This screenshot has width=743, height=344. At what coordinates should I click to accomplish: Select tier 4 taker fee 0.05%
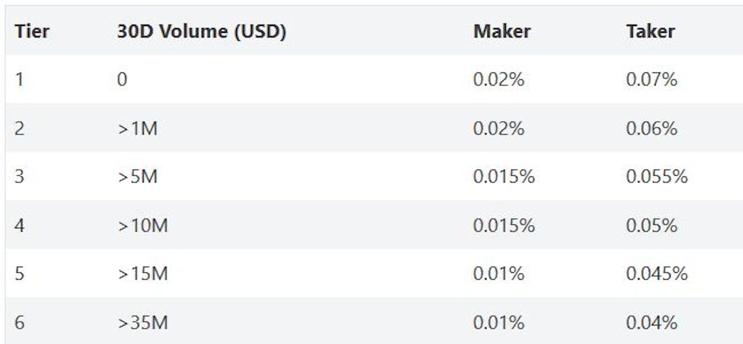point(651,226)
